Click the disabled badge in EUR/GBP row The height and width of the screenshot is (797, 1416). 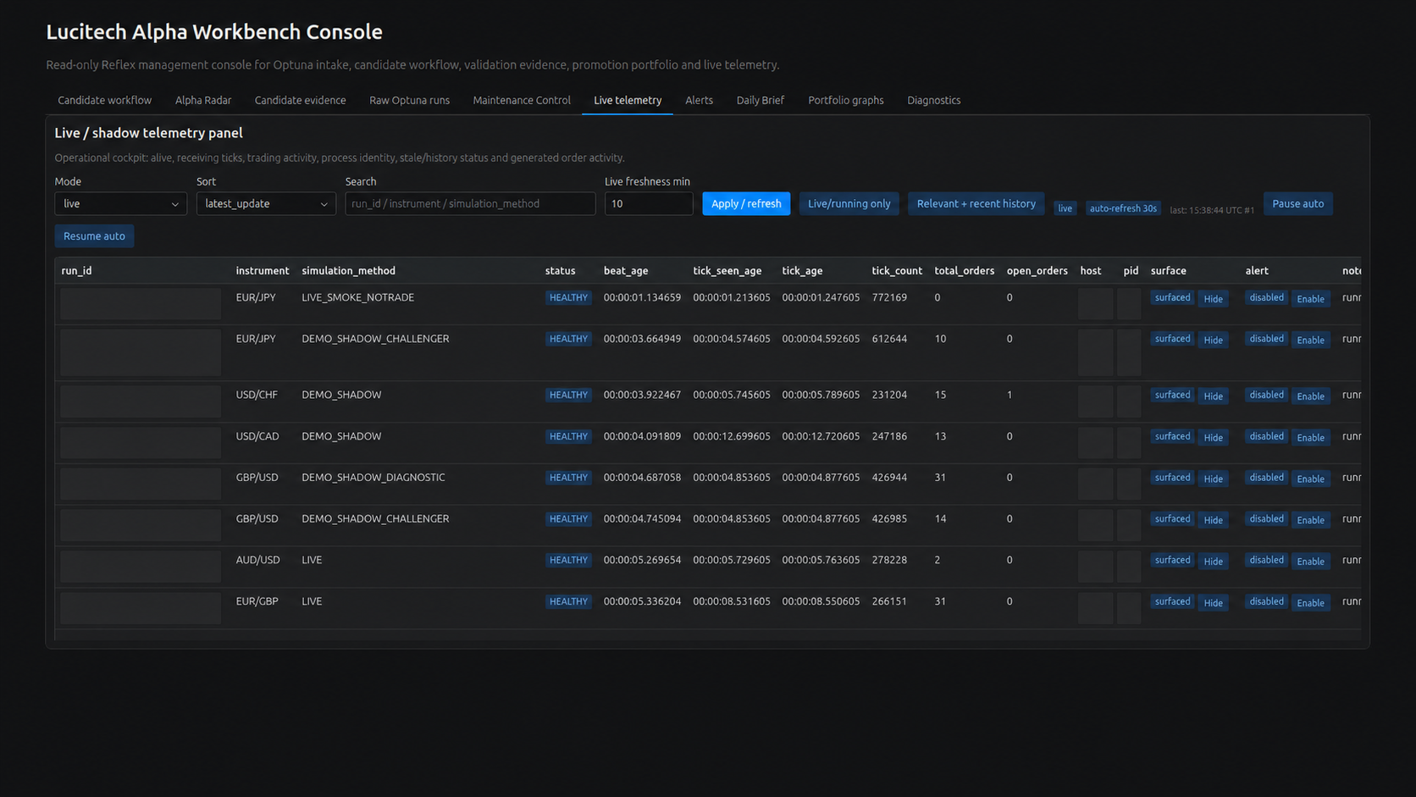pos(1266,602)
